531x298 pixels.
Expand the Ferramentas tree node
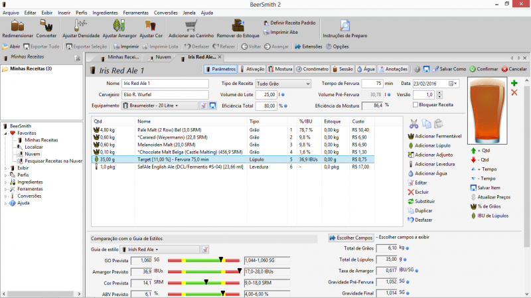coord(5,189)
